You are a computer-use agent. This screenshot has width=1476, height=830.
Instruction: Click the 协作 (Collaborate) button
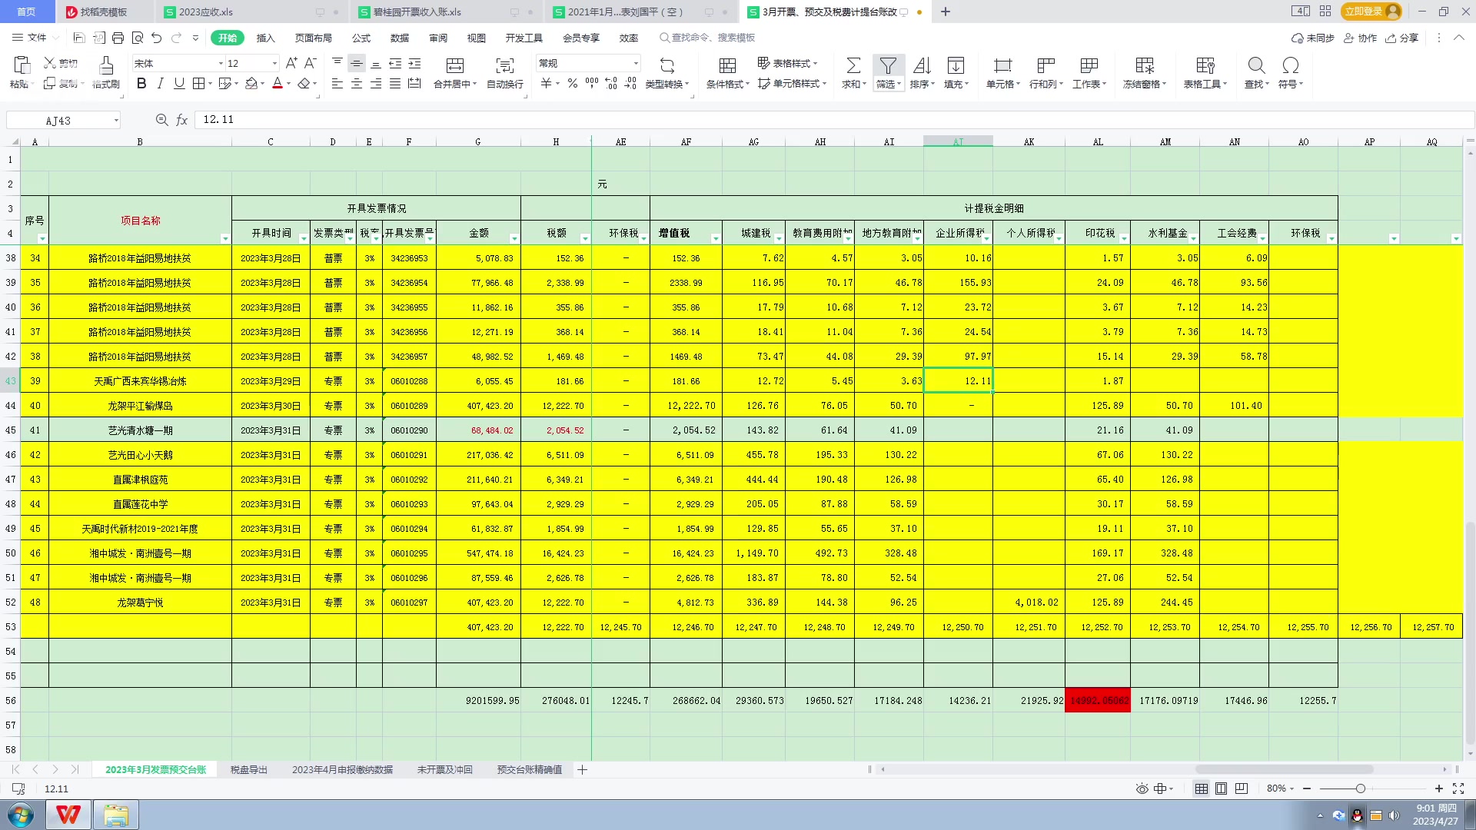(1361, 38)
